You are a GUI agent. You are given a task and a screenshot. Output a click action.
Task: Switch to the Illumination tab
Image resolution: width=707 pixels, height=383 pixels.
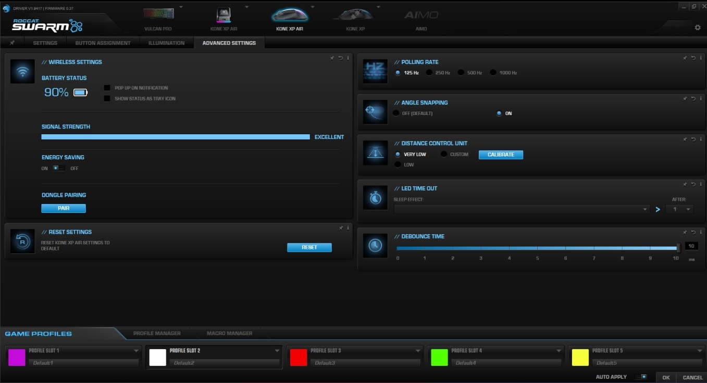click(166, 43)
